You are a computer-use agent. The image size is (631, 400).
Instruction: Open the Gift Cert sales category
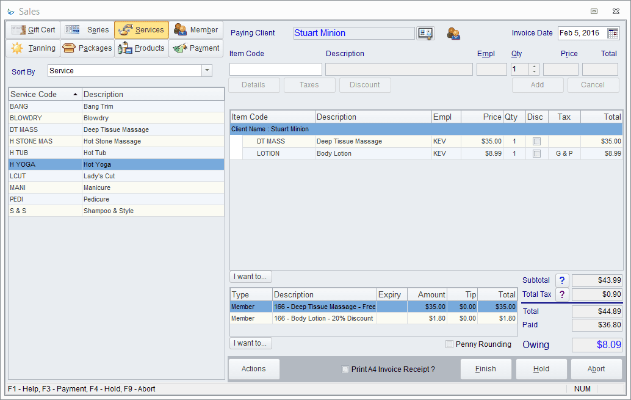pyautogui.click(x=33, y=30)
